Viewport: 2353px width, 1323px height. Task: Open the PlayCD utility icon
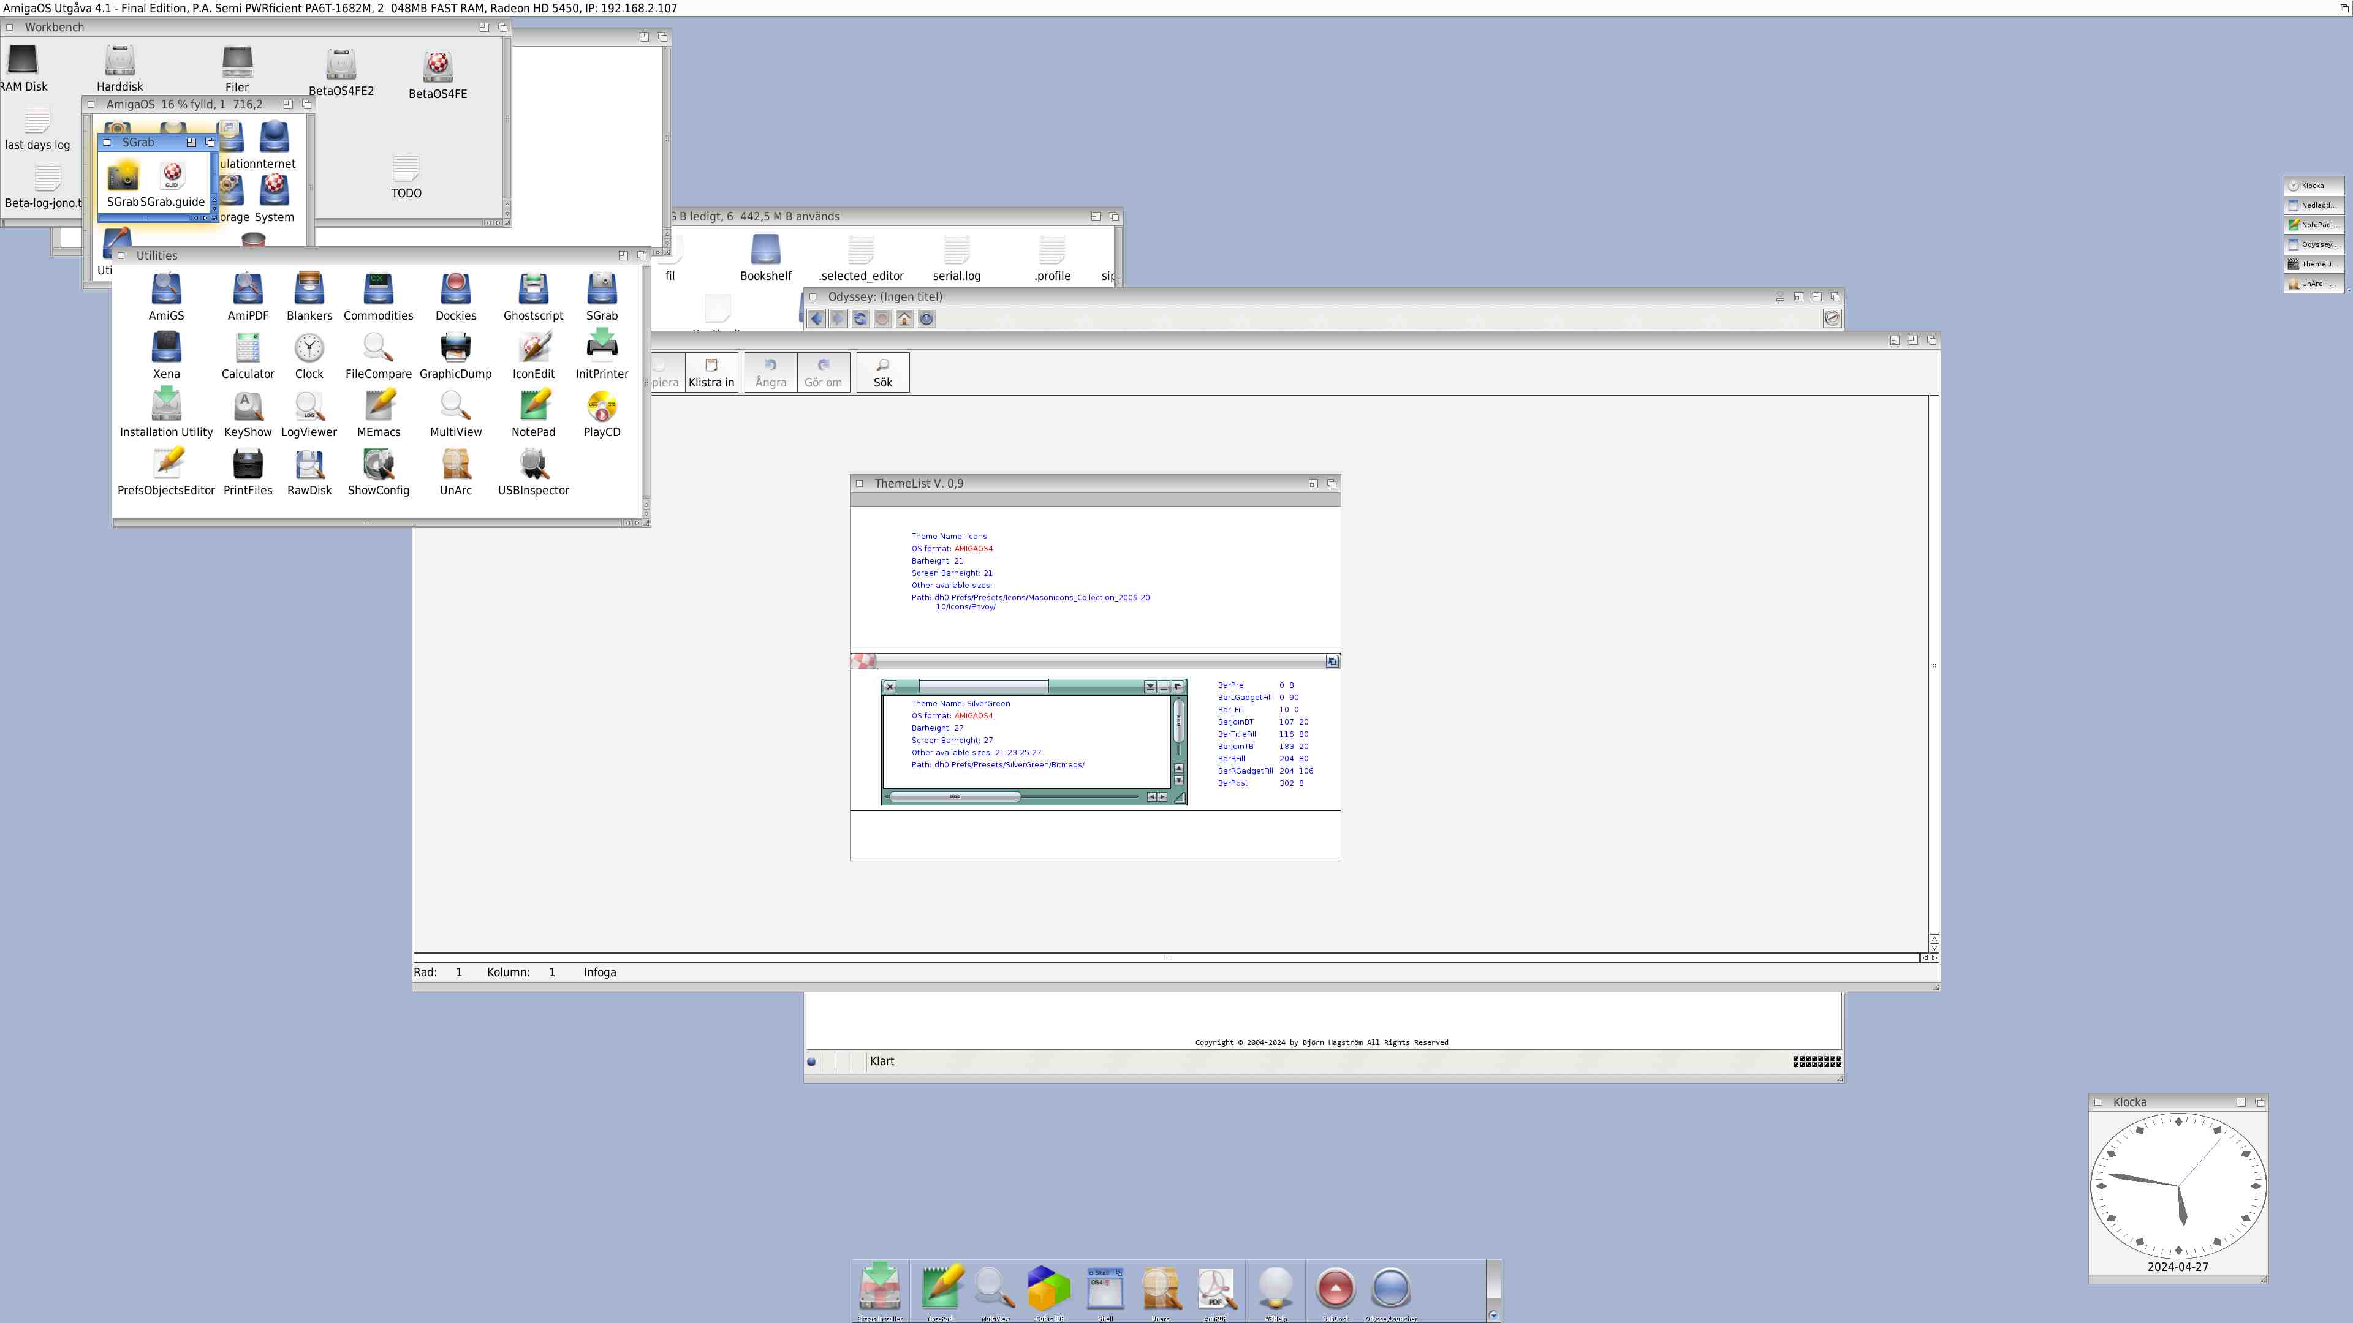(x=602, y=407)
